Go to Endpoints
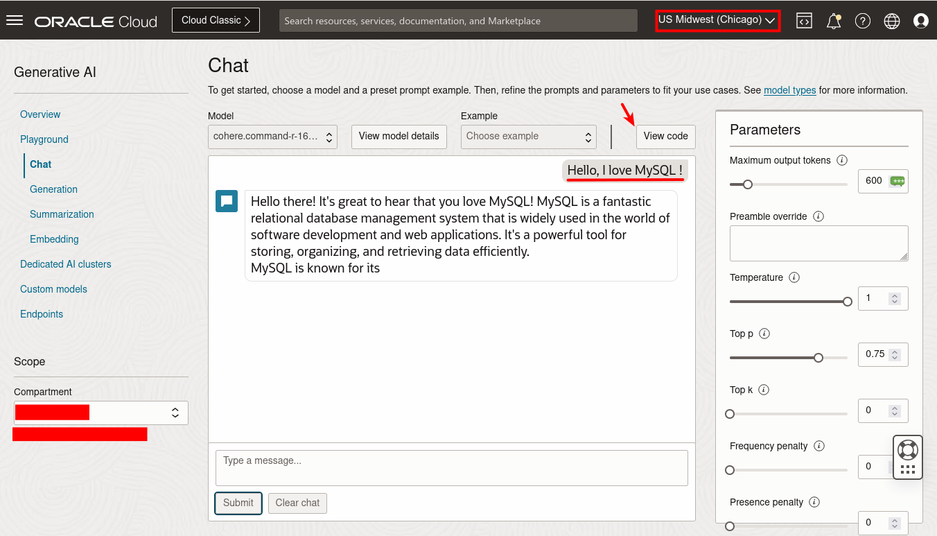Screen dimensions: 937x536 click(x=42, y=314)
